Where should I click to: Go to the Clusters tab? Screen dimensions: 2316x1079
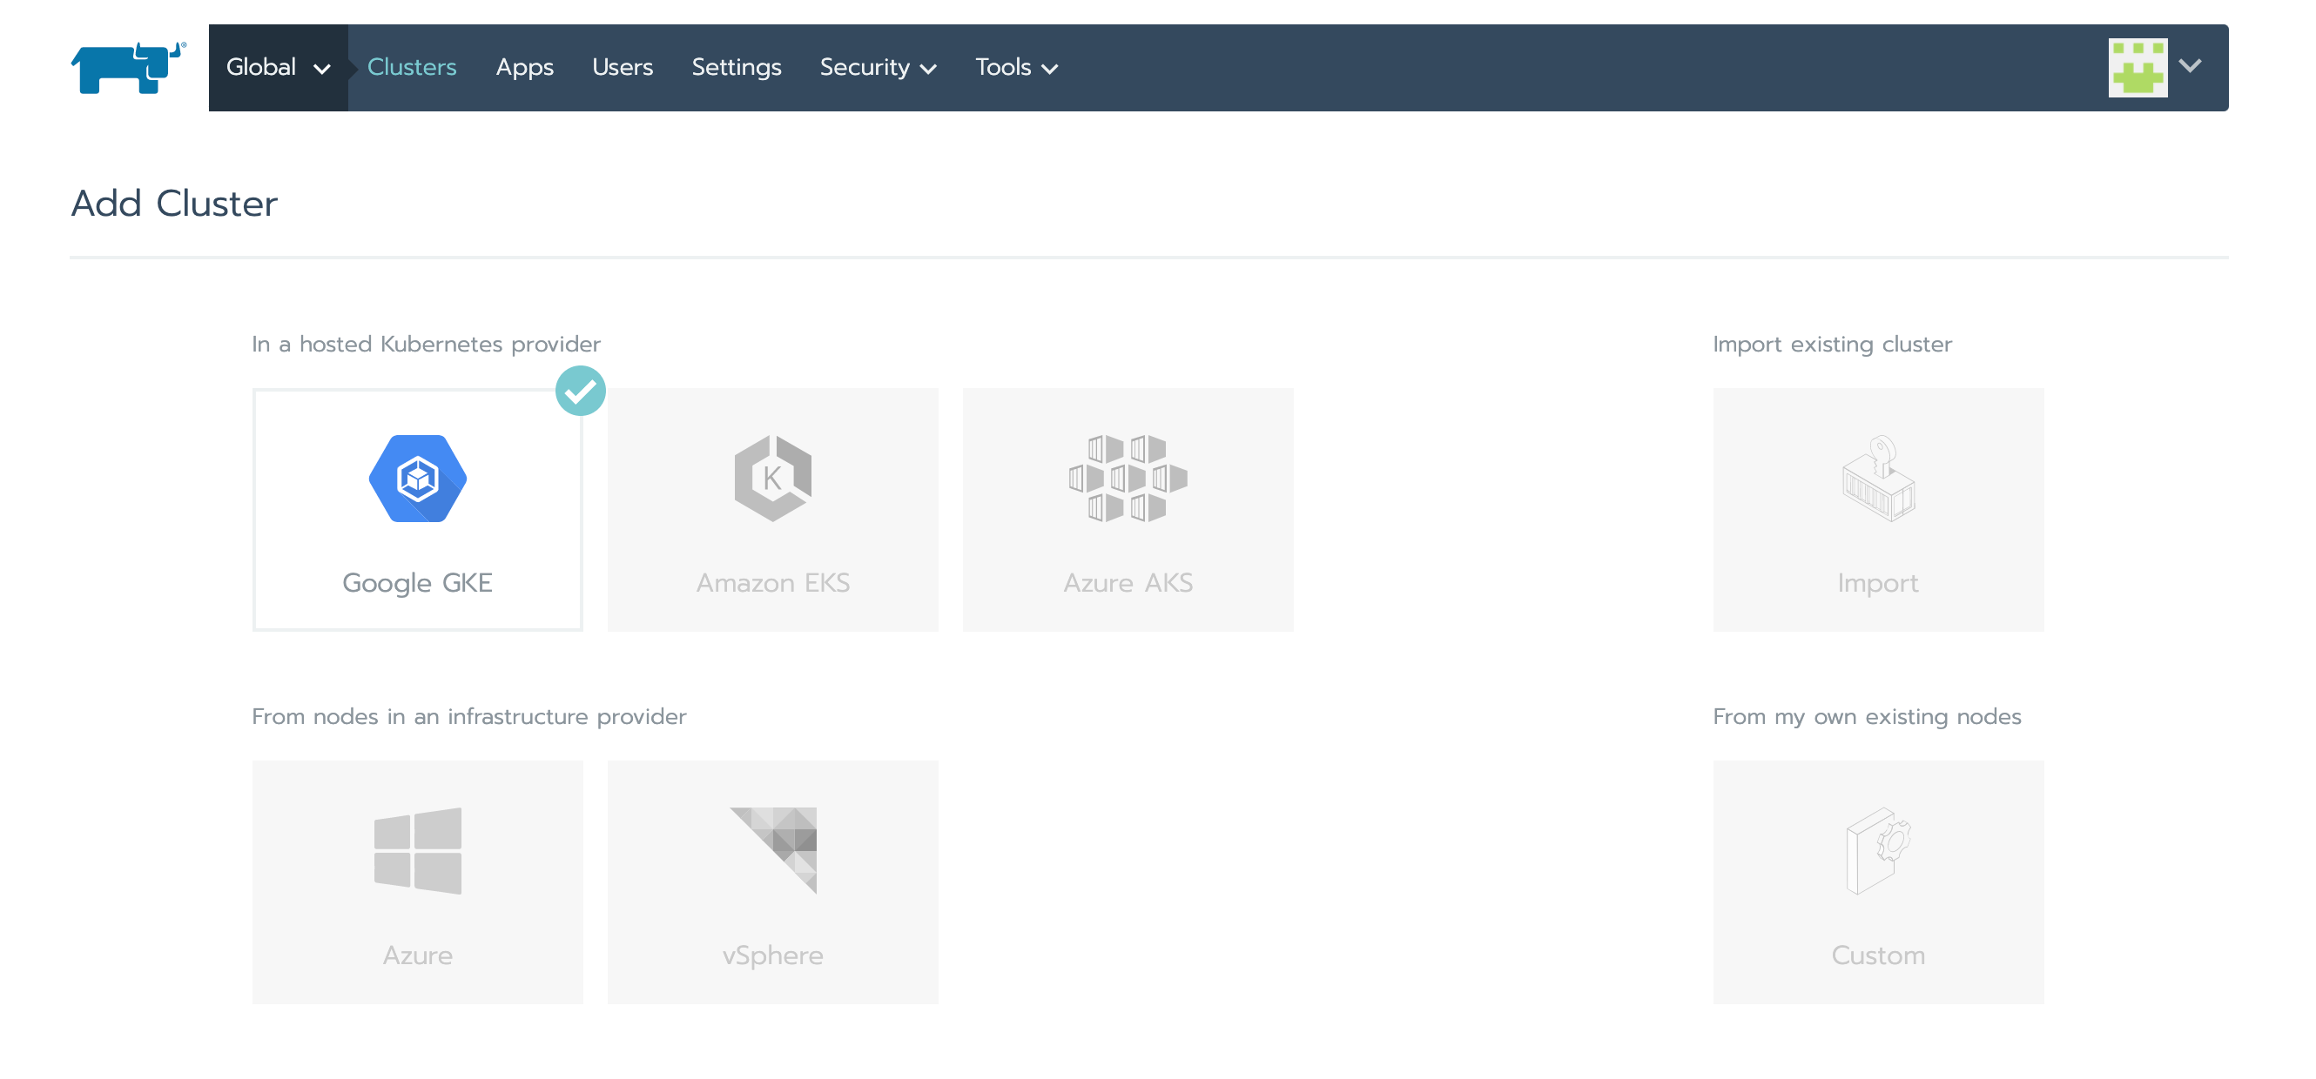(x=412, y=67)
